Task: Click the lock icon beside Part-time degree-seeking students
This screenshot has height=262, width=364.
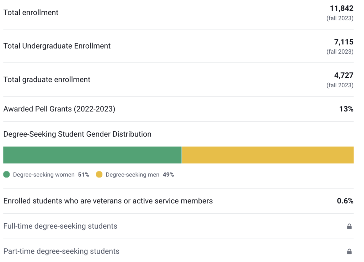Action: 349,251
